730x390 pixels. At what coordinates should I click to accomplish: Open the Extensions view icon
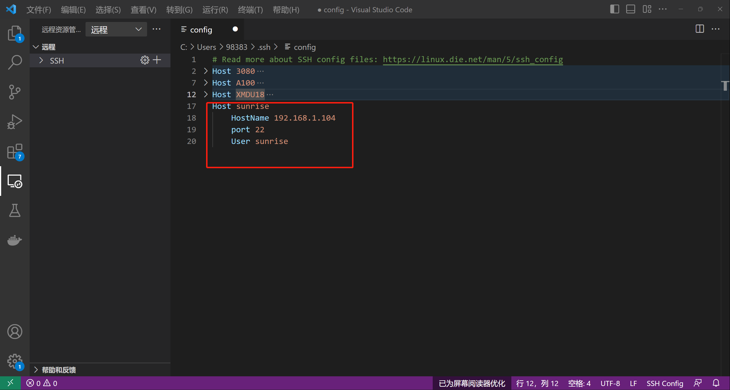pos(15,151)
